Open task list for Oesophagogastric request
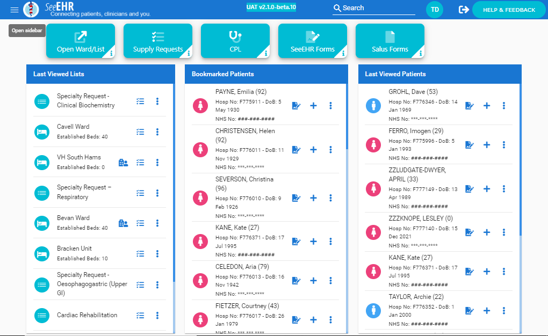 140,284
